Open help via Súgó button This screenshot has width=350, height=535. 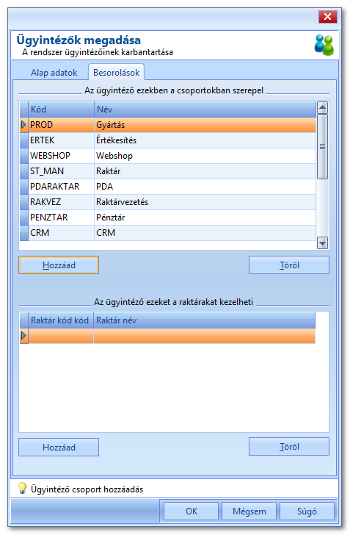pos(307,511)
